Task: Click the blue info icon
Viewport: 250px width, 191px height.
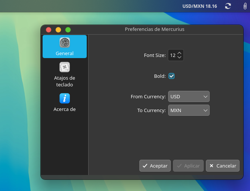Action: pos(65,98)
